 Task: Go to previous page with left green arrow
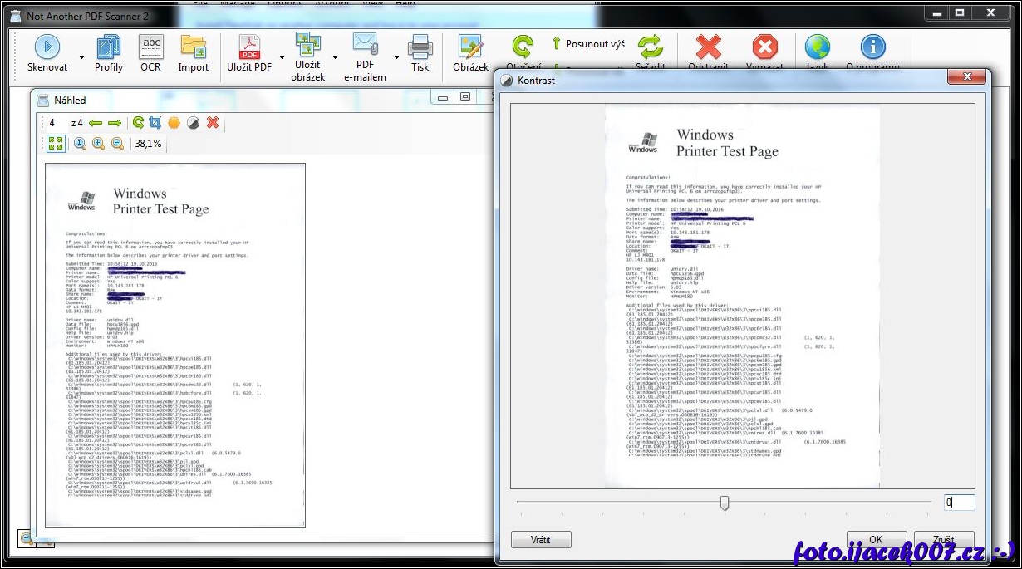pyautogui.click(x=96, y=123)
